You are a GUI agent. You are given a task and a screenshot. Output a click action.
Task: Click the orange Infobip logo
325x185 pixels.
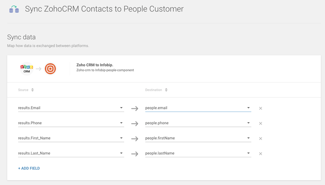(50, 69)
